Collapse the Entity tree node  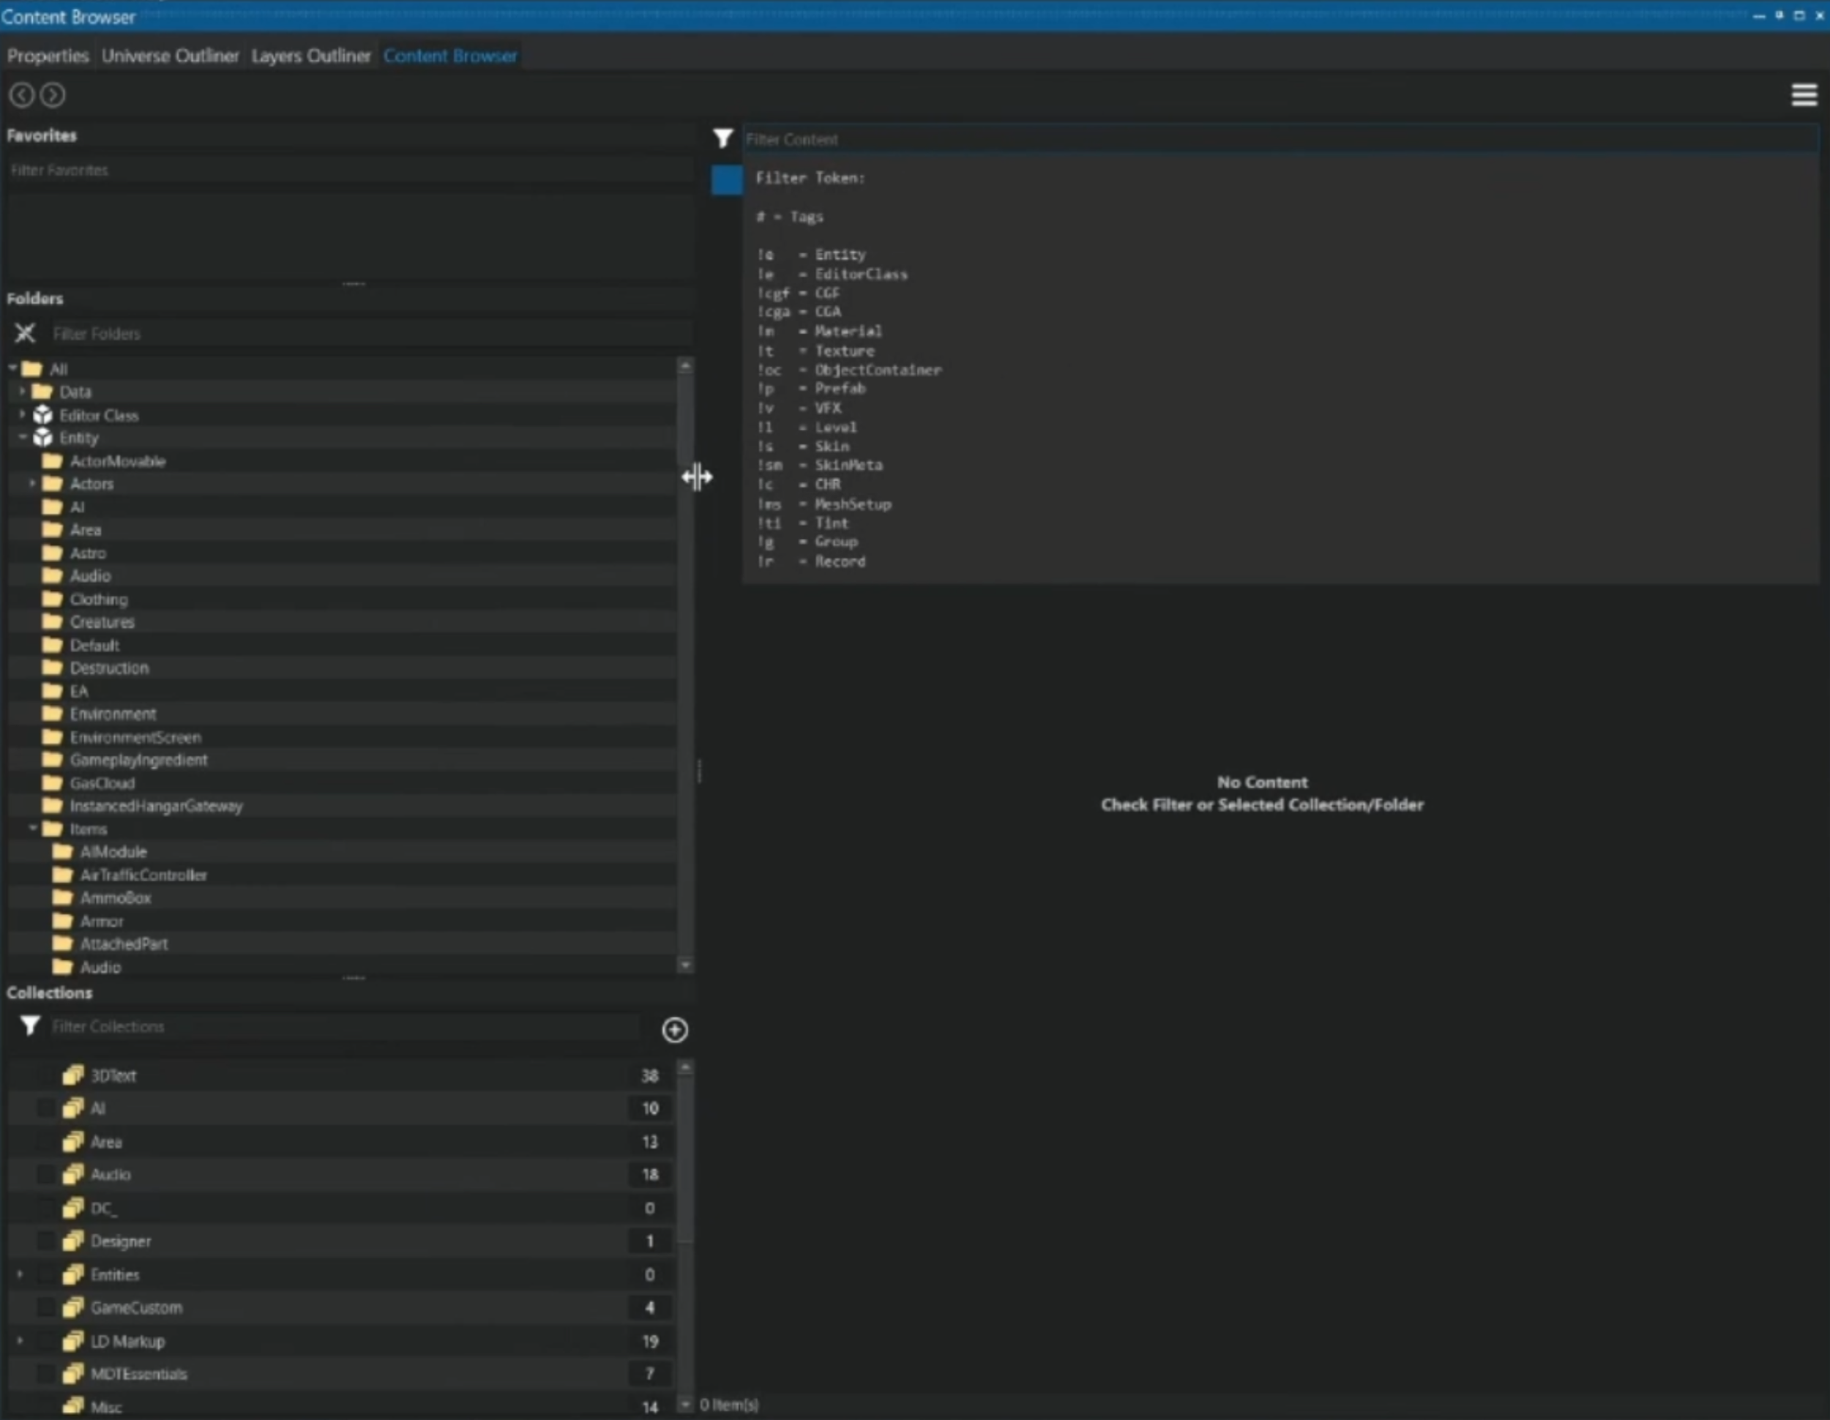(x=23, y=437)
